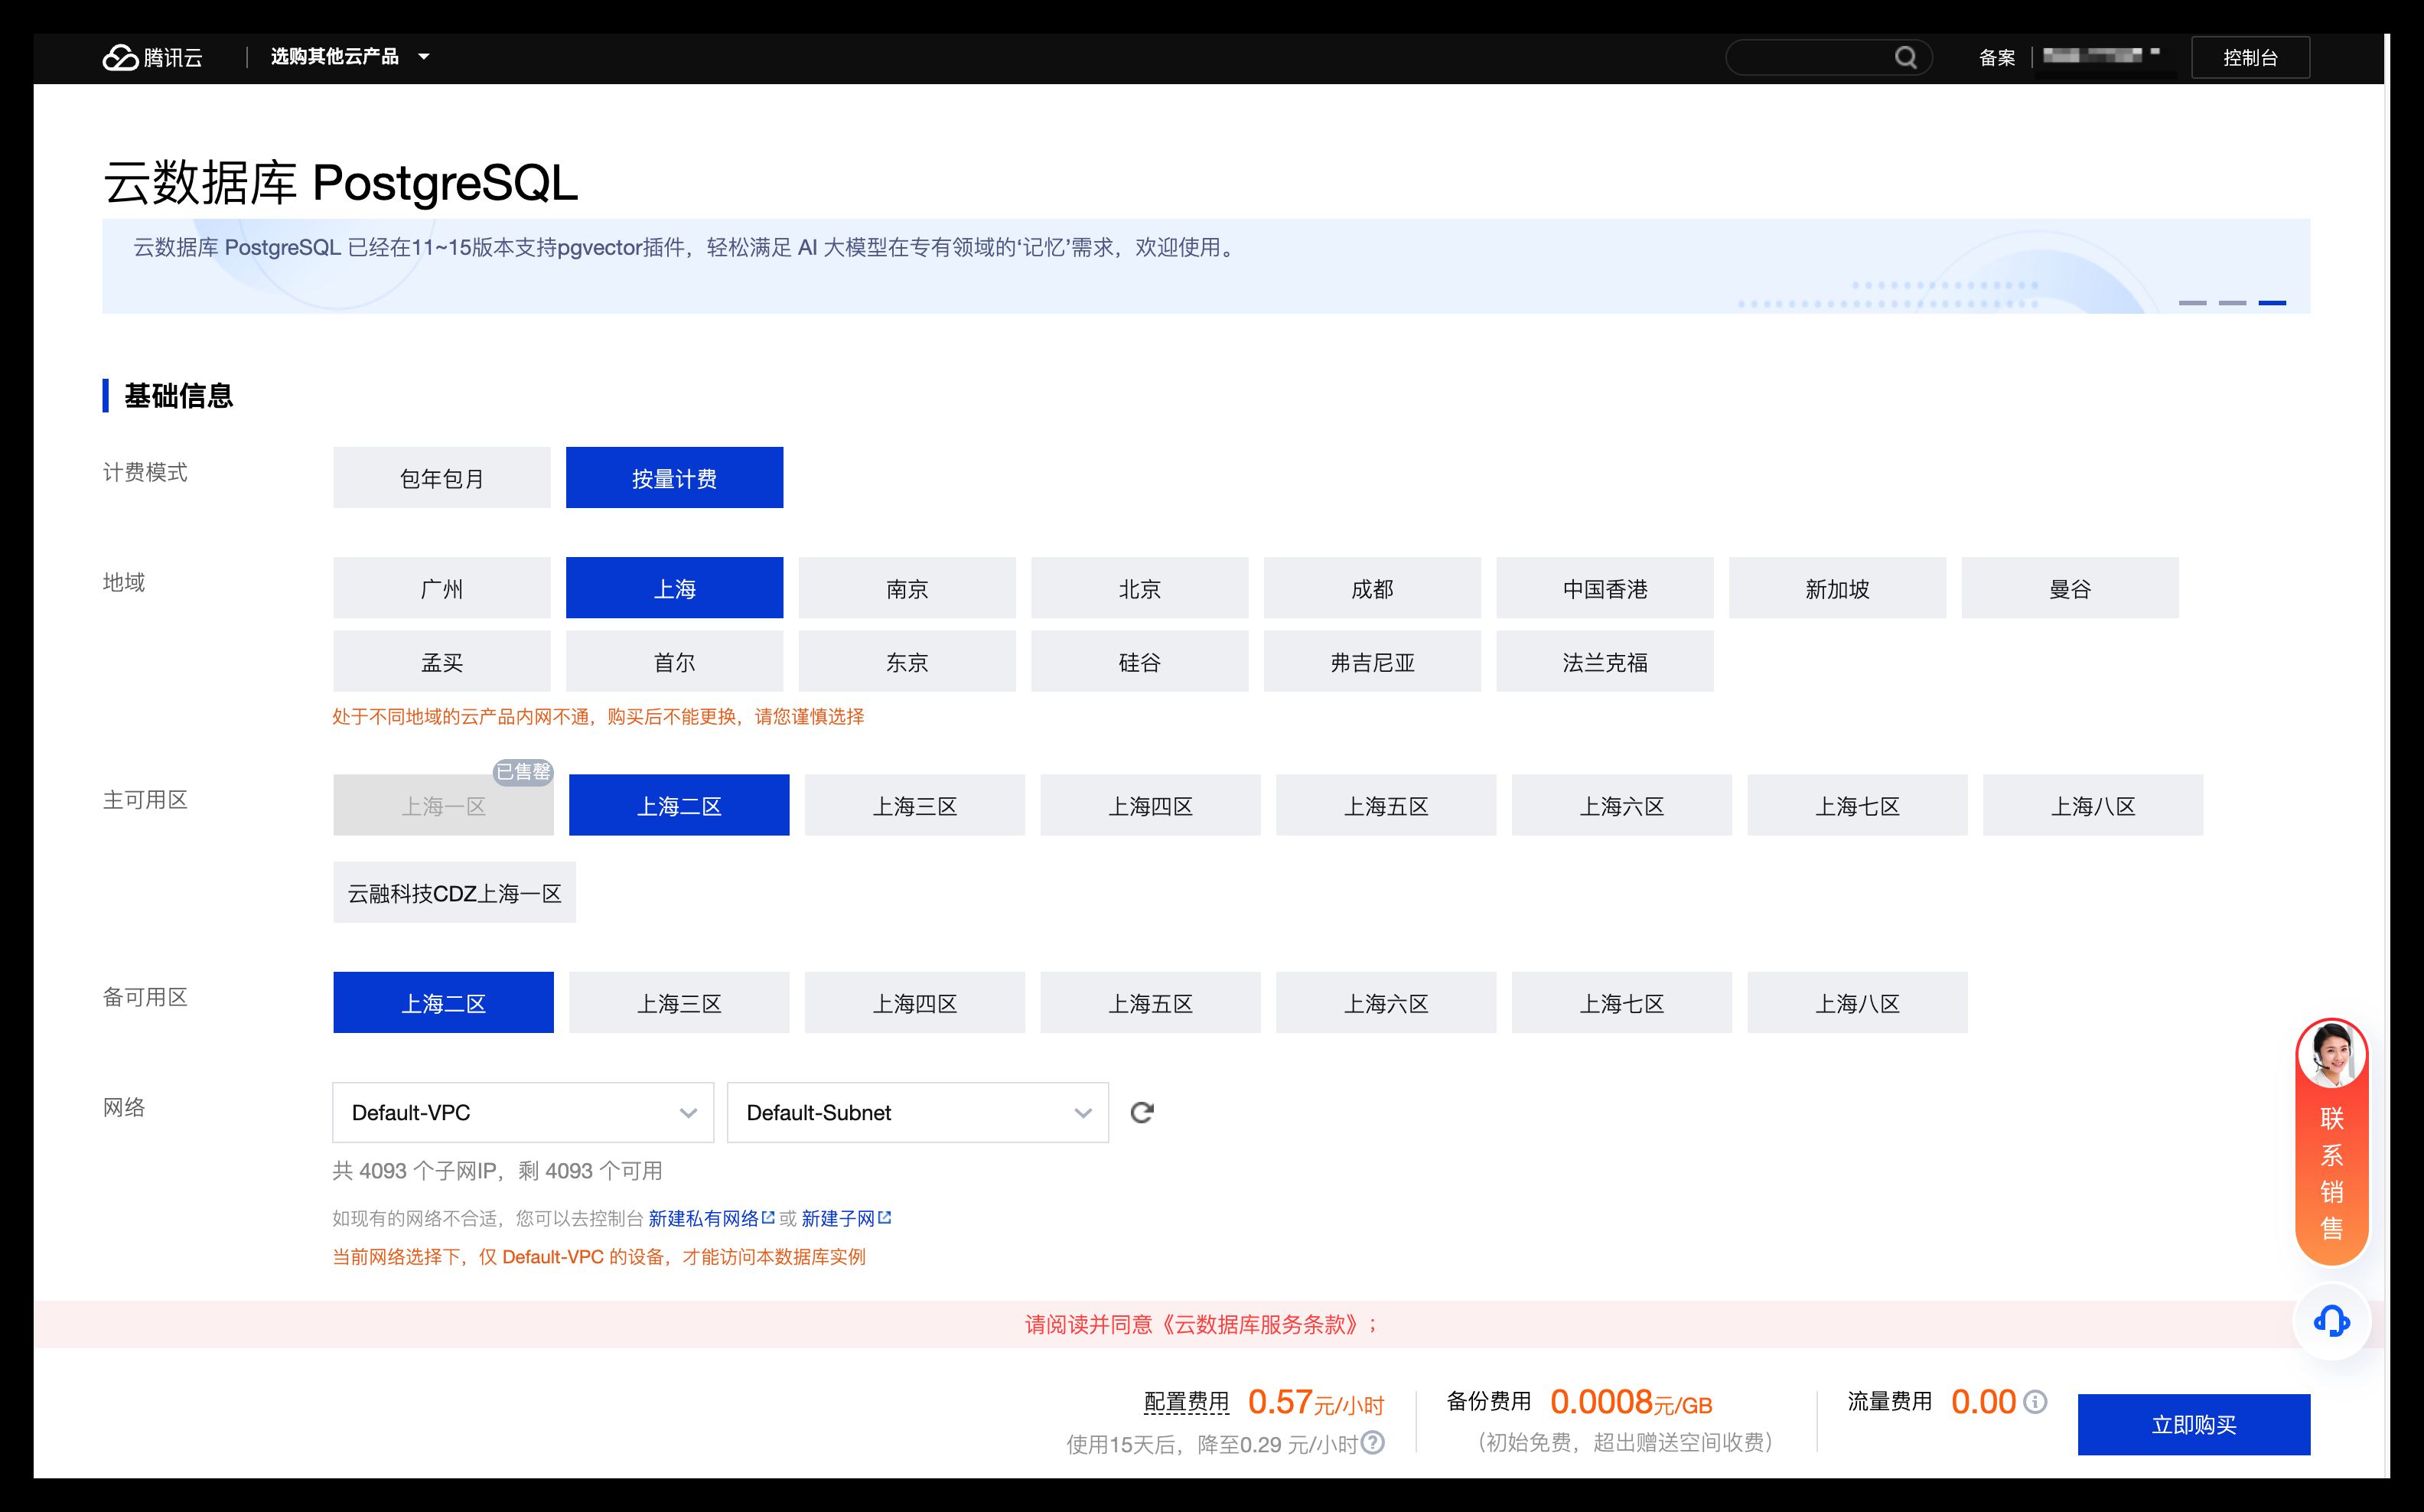
Task: Switch to third banner slide indicator
Action: (x=2272, y=302)
